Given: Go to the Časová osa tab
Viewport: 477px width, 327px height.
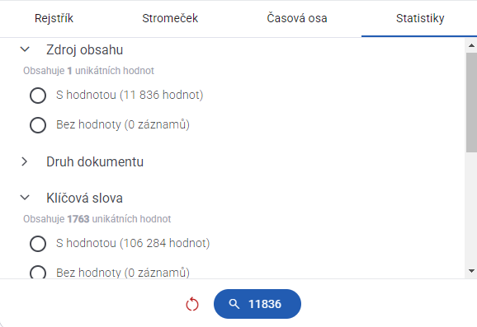Looking at the screenshot, I should (297, 18).
